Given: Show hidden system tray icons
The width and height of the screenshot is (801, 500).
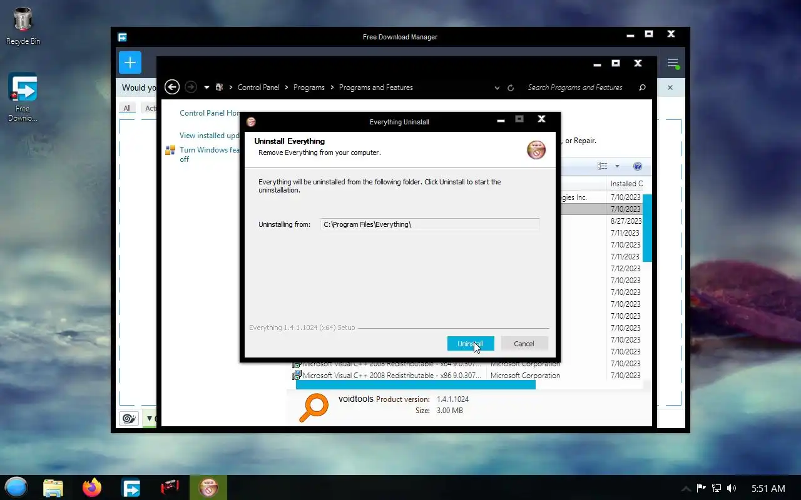Looking at the screenshot, I should pos(686,488).
